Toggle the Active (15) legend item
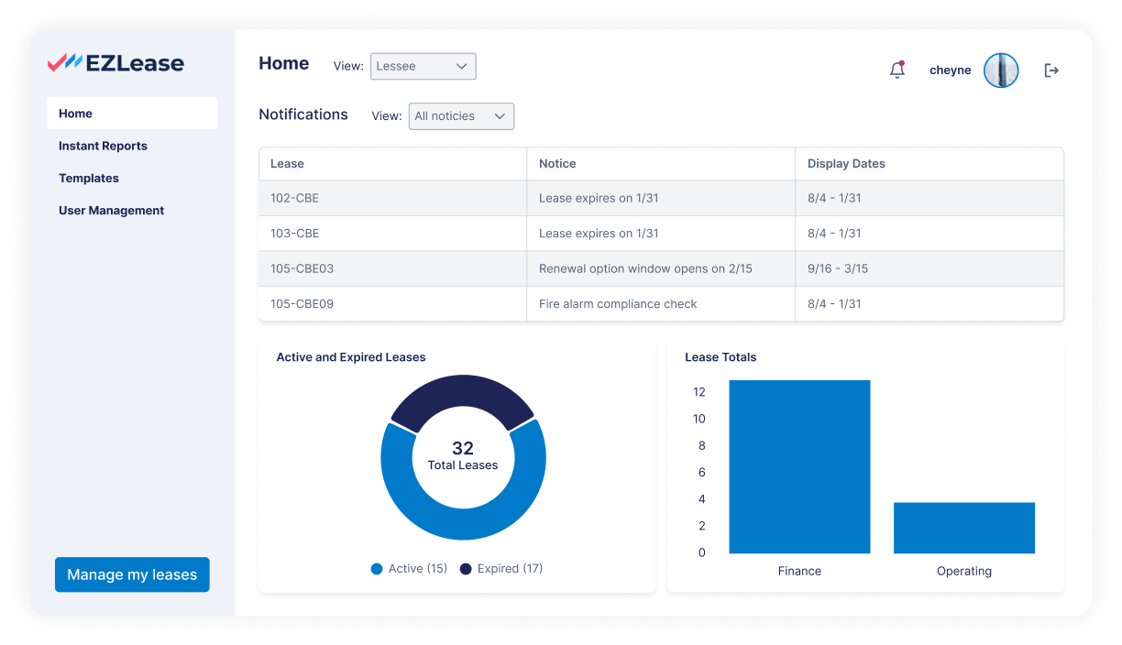The height and width of the screenshot is (645, 1122). [x=409, y=568]
